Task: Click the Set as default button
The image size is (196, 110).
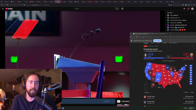Action: (157, 41)
